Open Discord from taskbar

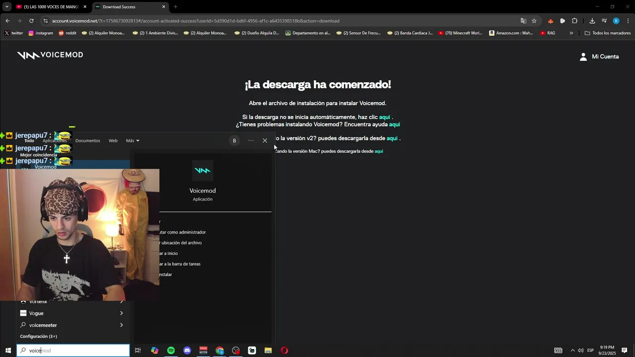pos(187,351)
